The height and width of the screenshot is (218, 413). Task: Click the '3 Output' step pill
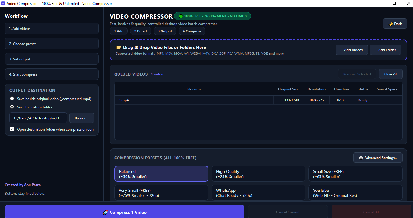(x=165, y=31)
